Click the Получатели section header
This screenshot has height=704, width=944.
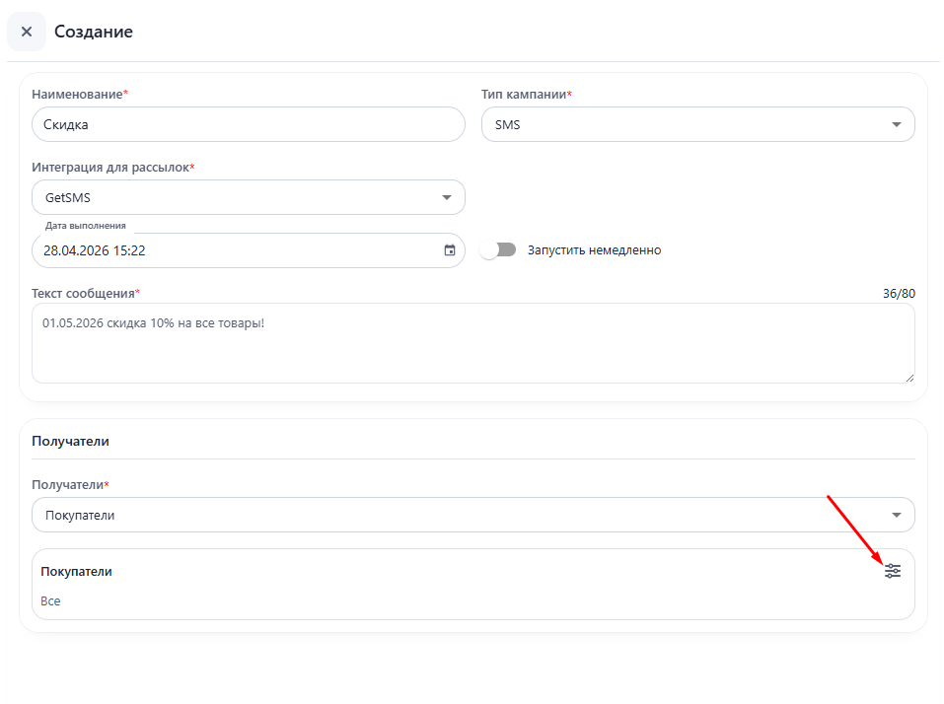[x=70, y=441]
